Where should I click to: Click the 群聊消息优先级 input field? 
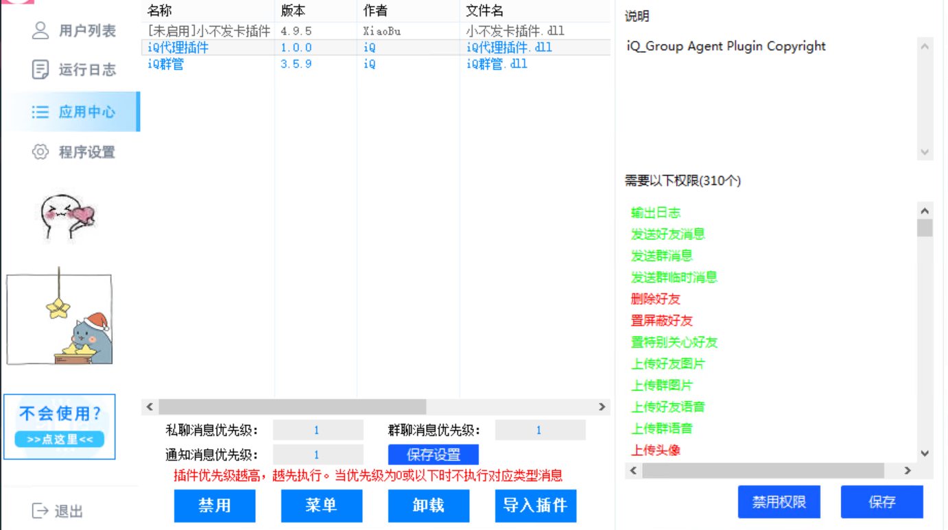(x=541, y=431)
